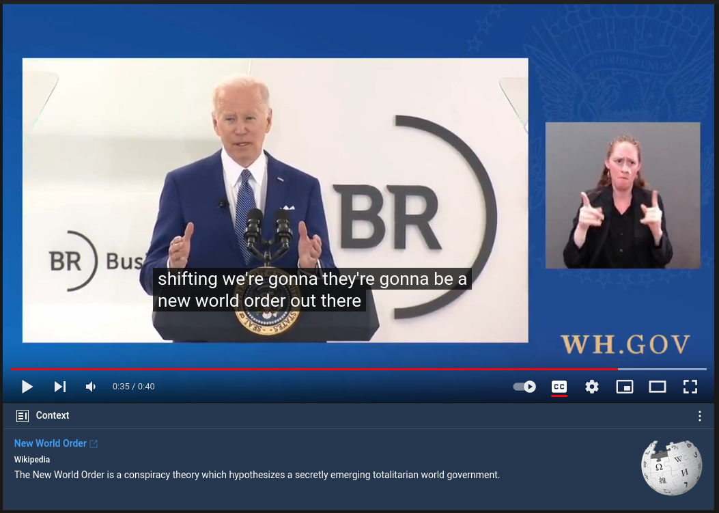The width and height of the screenshot is (719, 513).
Task: Mute the video volume
Action: pos(91,387)
